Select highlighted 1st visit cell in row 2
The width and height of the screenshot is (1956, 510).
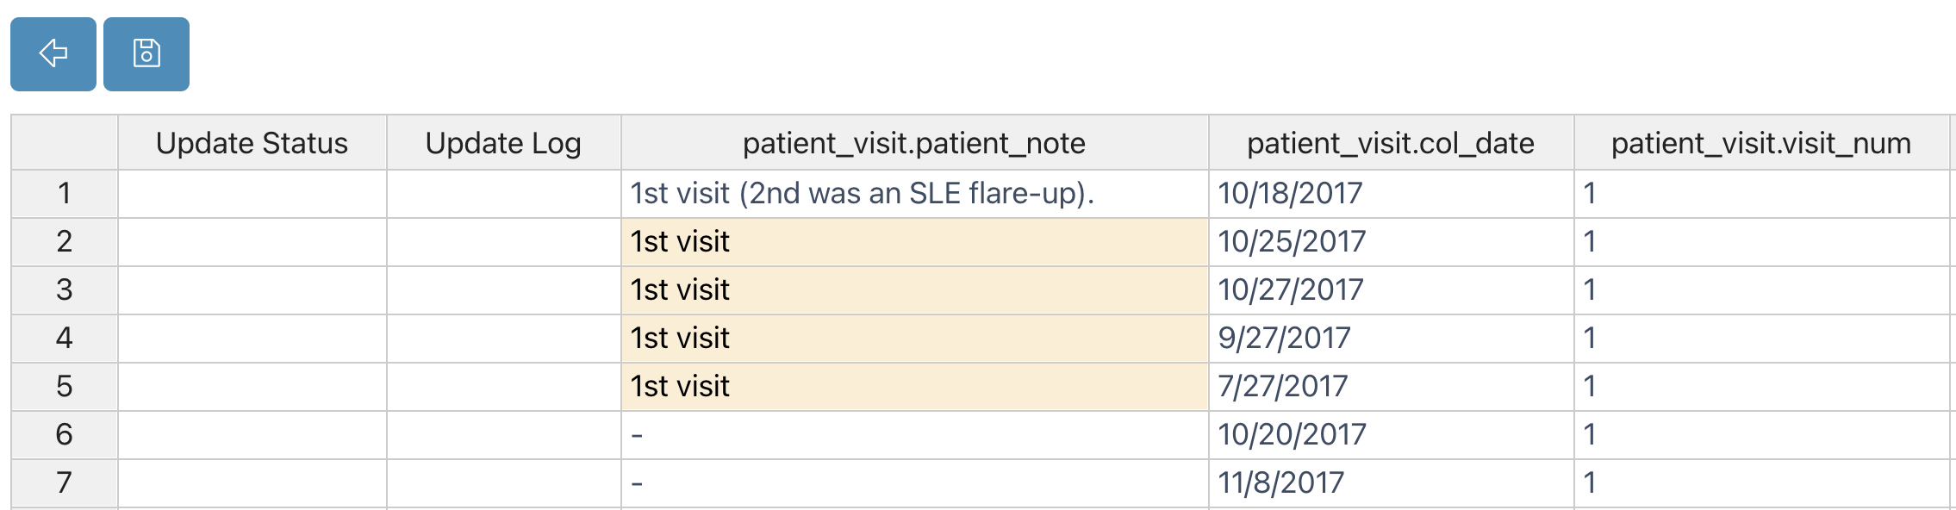[914, 241]
